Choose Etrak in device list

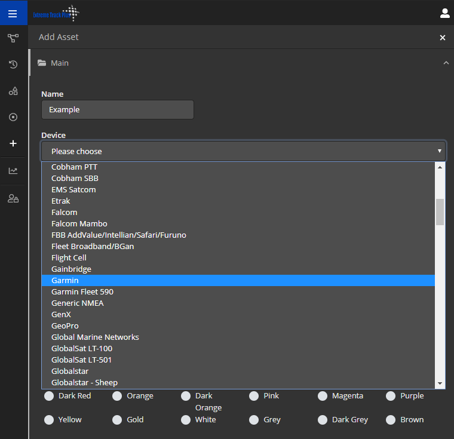click(x=238, y=201)
